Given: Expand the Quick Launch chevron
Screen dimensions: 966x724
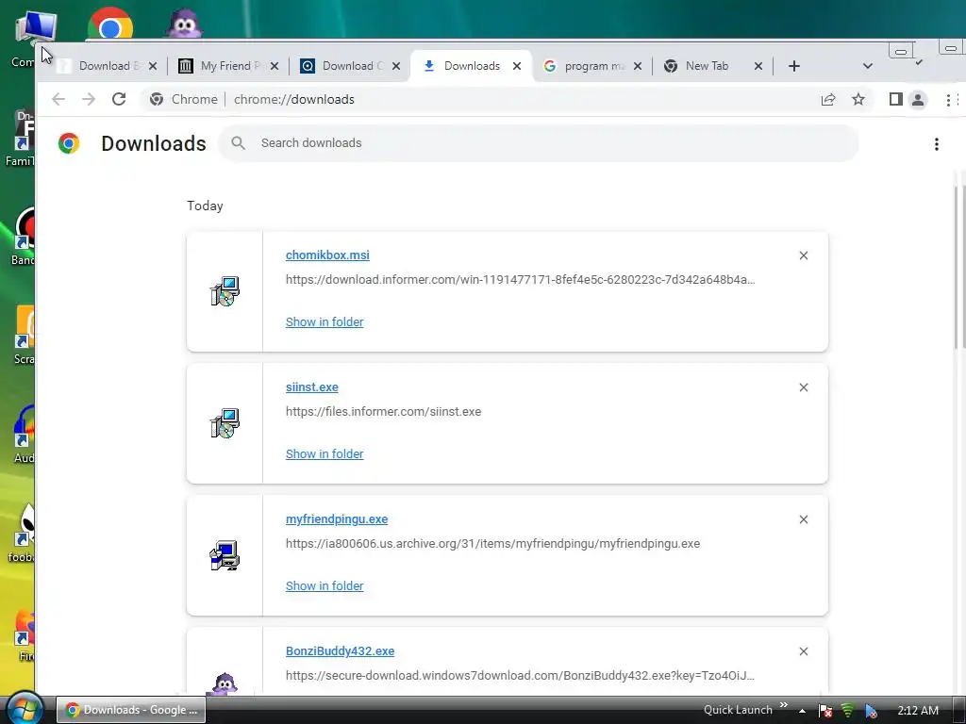Looking at the screenshot, I should (x=784, y=705).
